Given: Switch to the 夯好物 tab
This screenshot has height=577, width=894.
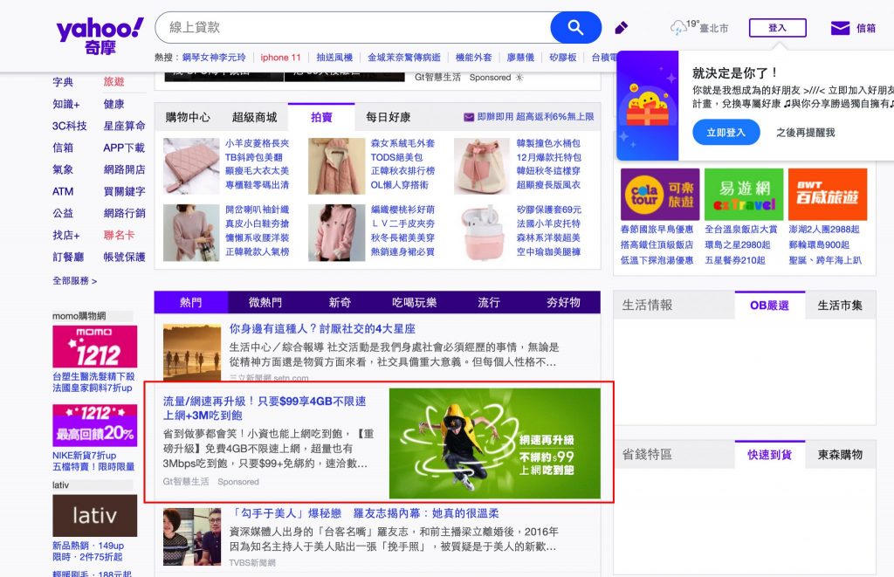Looking at the screenshot, I should [563, 302].
